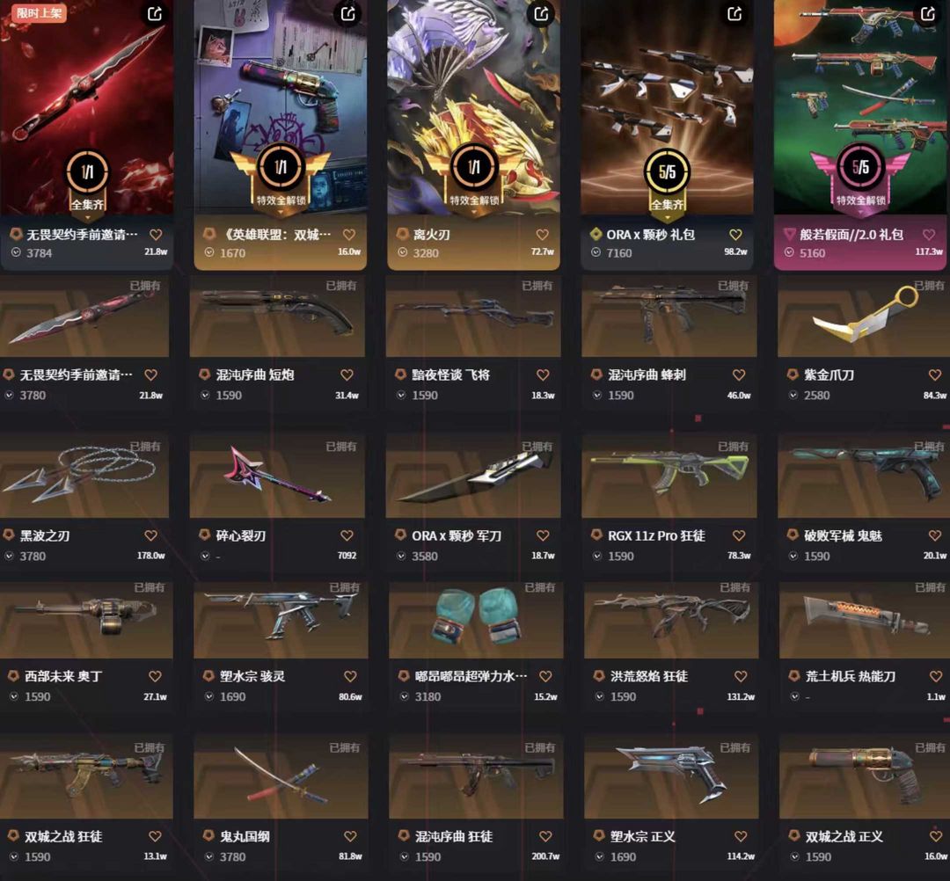Expand 无畏契约季前邀请 bundle 全集齐 arrow
The image size is (950, 881).
(87, 217)
